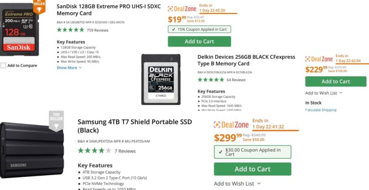
Task: Tick the Add to Compare checkbox
Action: 3,66
